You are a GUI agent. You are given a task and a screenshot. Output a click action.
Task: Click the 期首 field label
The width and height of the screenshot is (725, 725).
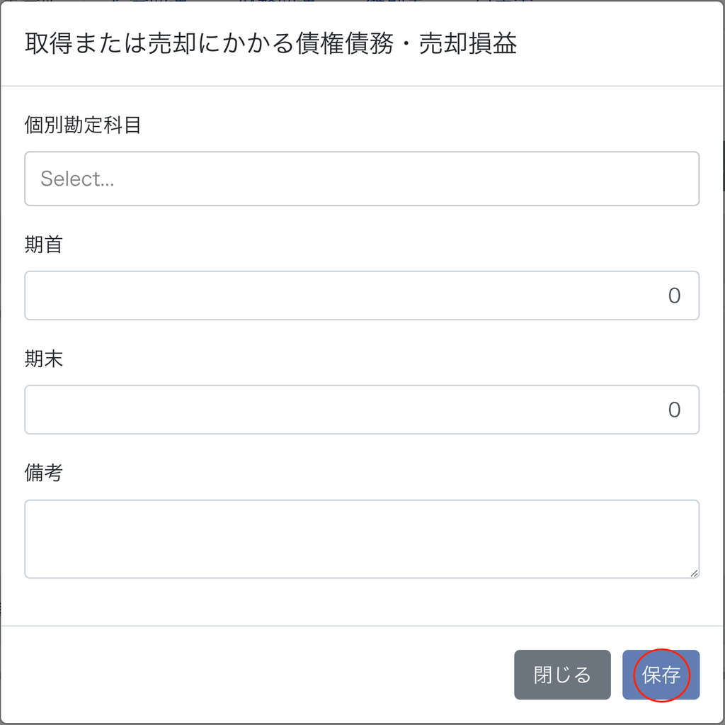tap(44, 245)
